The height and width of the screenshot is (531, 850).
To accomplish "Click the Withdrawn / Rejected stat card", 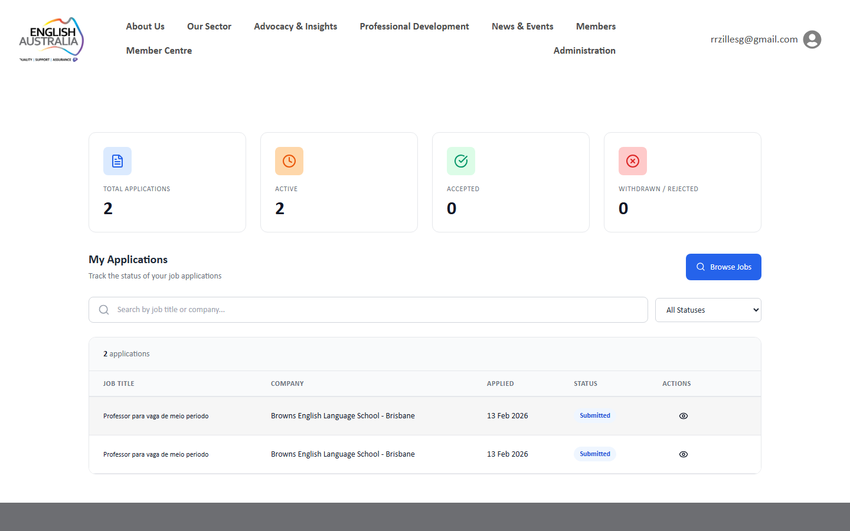I will [x=682, y=182].
